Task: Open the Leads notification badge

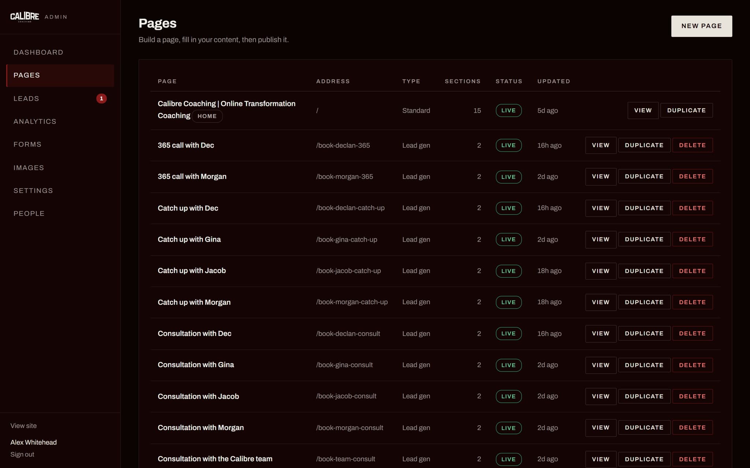Action: [101, 98]
